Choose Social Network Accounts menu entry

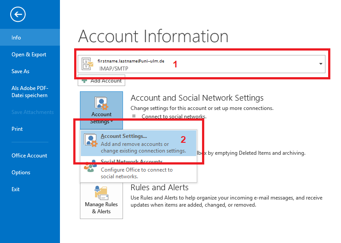(x=139, y=169)
